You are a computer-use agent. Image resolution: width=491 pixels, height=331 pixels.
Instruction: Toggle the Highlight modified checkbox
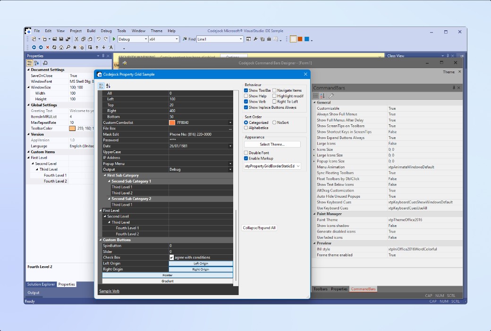[x=274, y=96]
